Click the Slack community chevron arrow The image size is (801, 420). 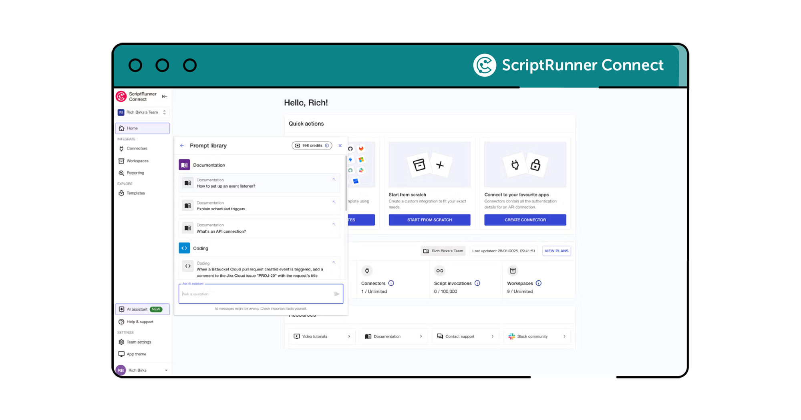click(x=564, y=336)
